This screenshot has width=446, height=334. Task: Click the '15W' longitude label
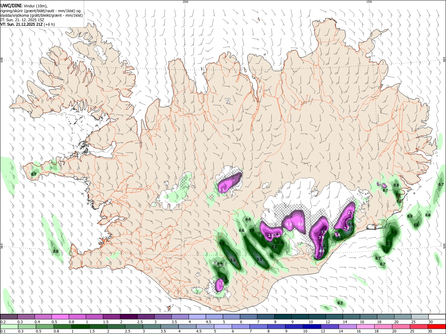tap(369, 2)
